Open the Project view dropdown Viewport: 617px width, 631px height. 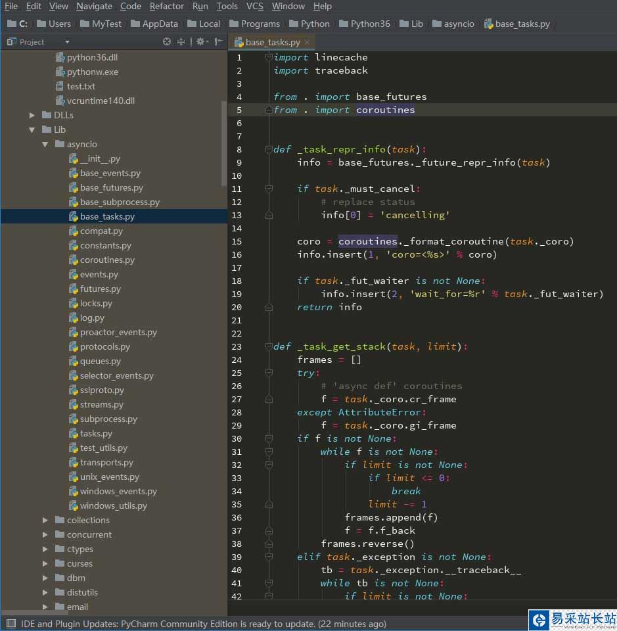pos(67,42)
